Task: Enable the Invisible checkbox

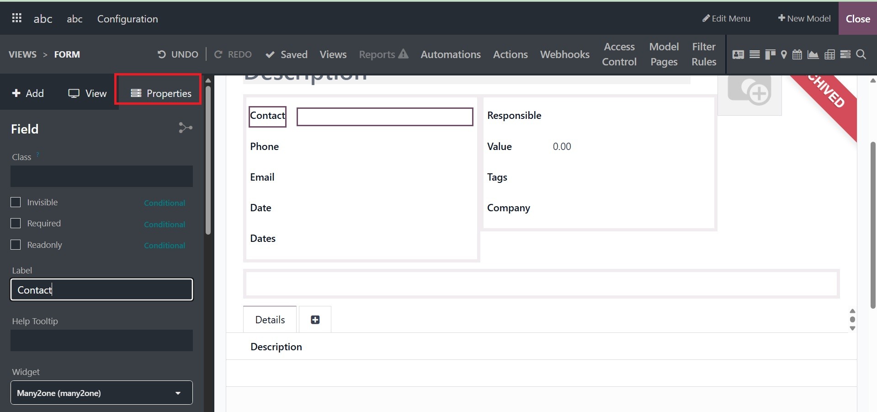Action: pos(16,202)
